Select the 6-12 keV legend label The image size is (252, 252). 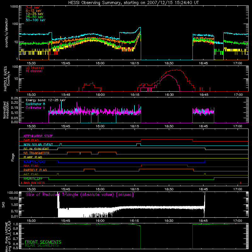click(x=34, y=11)
